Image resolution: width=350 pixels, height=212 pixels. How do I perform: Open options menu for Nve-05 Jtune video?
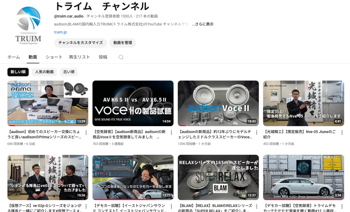click(x=342, y=133)
